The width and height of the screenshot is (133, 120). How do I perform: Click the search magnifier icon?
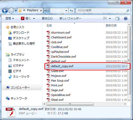click(x=128, y=11)
